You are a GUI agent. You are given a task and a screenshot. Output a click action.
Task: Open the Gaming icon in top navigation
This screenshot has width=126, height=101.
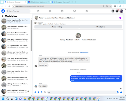coord(87,11)
